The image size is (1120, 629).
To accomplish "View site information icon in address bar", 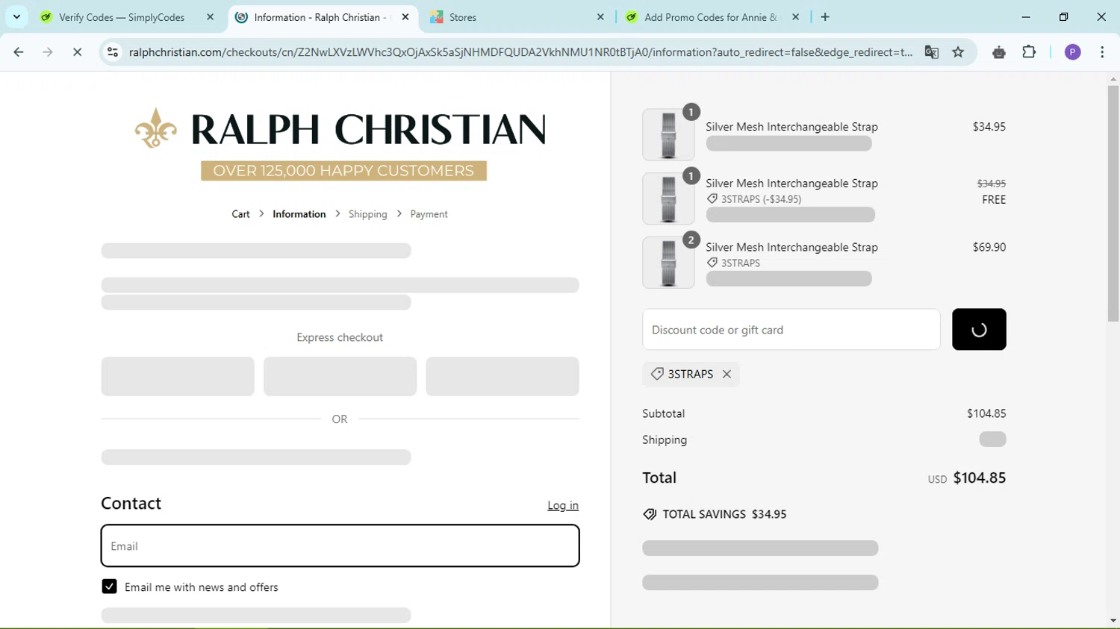I will pos(113,52).
